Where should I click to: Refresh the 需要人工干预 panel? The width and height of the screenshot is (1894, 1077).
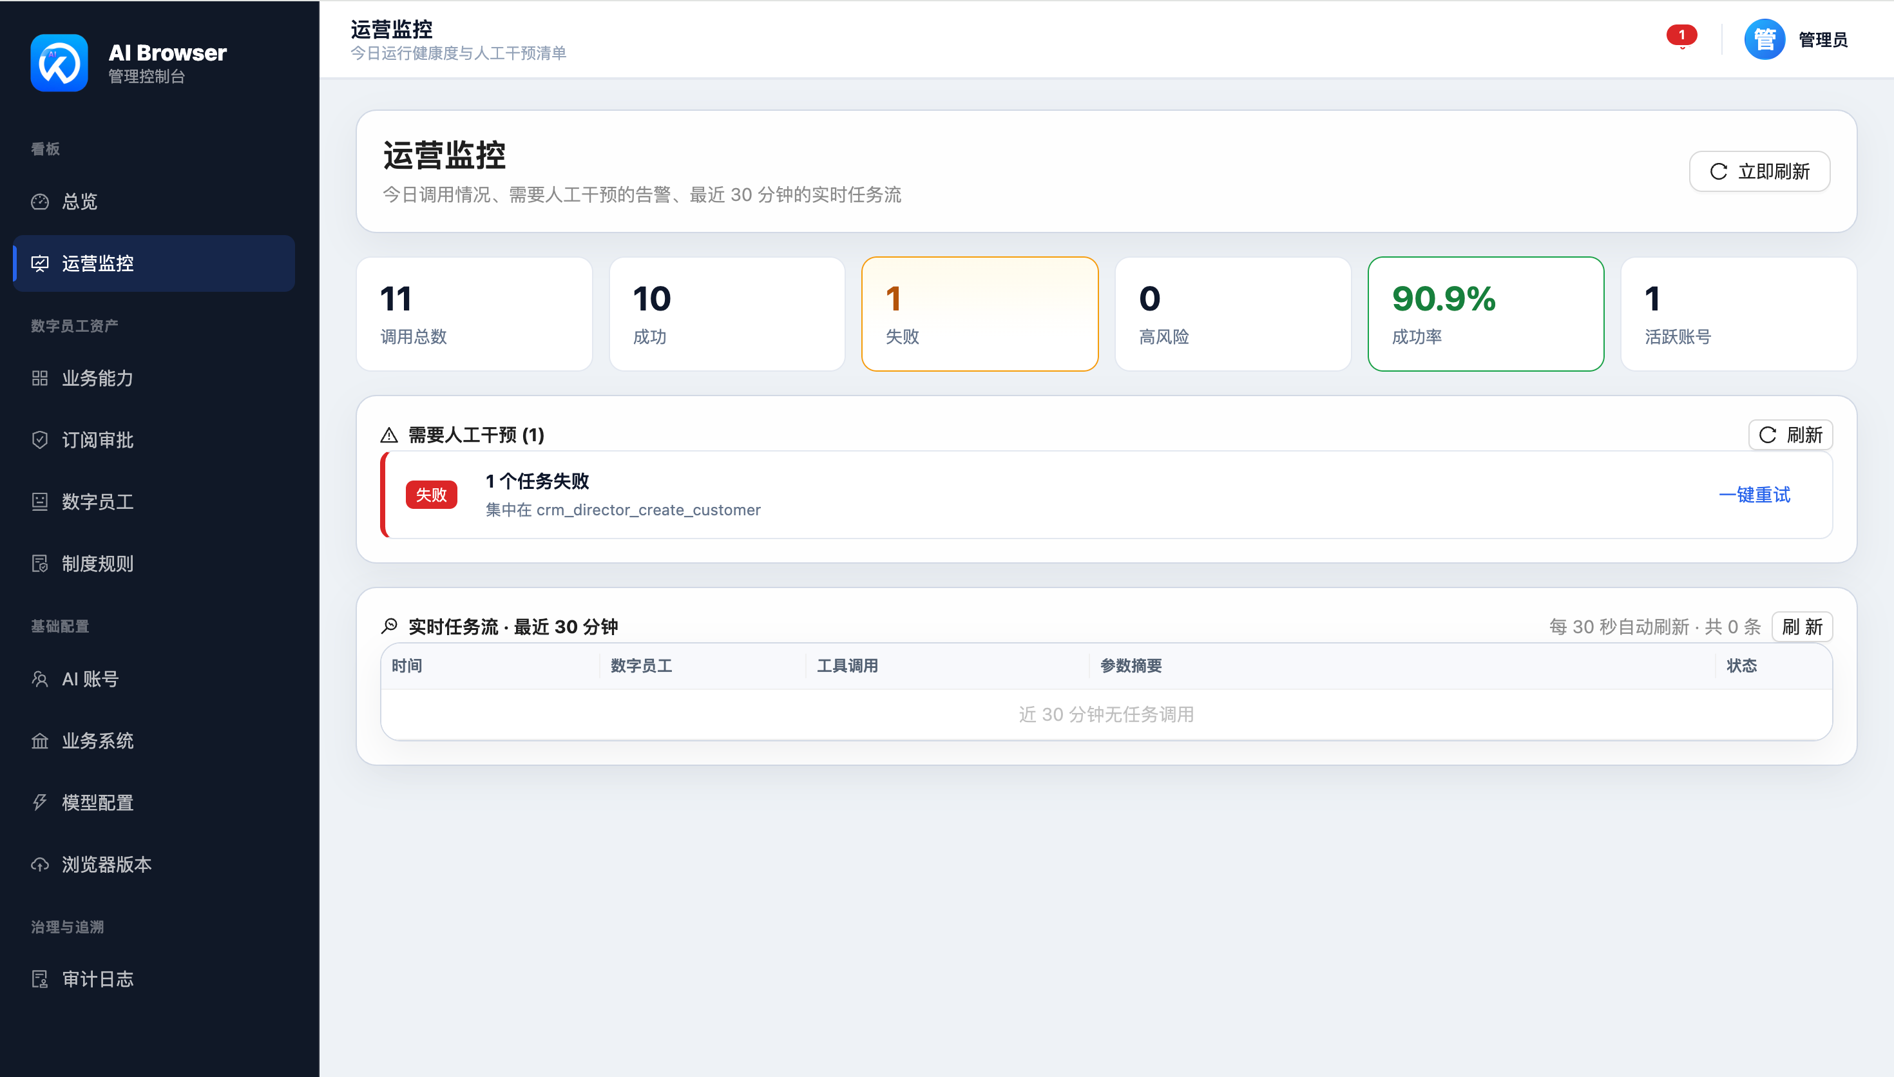[x=1790, y=435]
